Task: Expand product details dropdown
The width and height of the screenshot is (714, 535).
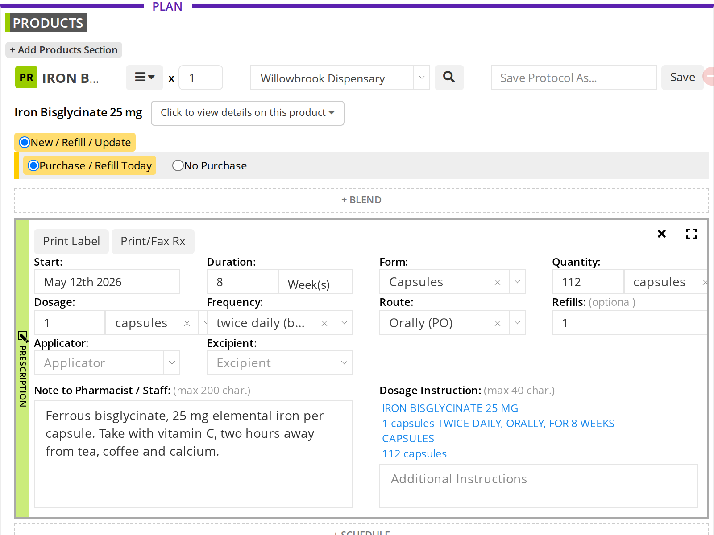Action: pos(248,113)
